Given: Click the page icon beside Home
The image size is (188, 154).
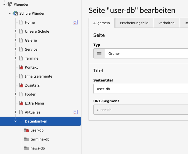Looking at the screenshot, I should [21, 22].
